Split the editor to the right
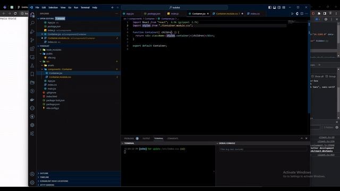This screenshot has width=340, height=191. (x=302, y=14)
